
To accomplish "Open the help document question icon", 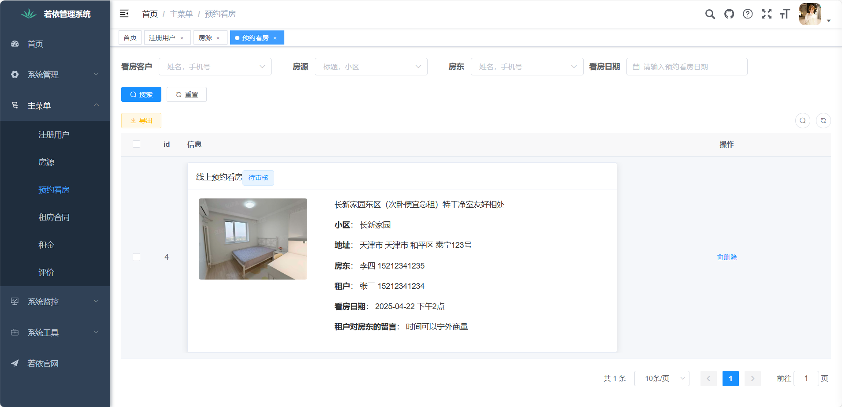I will [748, 14].
